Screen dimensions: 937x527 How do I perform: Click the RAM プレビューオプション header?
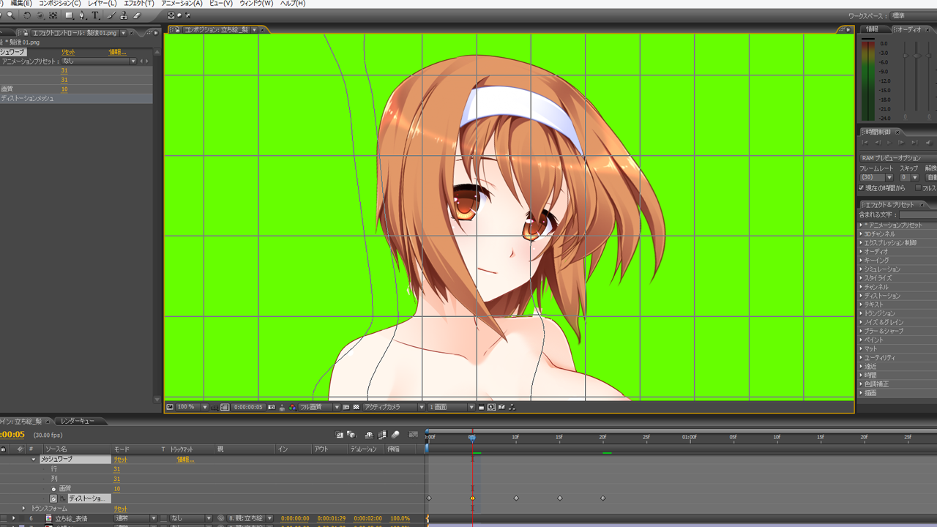click(899, 158)
